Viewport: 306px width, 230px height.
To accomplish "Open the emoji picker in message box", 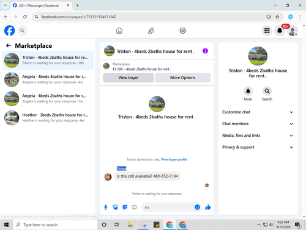I will point(197,207).
